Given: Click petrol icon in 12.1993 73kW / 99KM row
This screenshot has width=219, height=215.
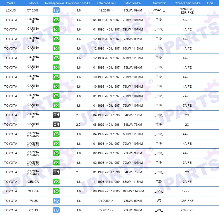Looking at the screenshot, I should (56, 39).
